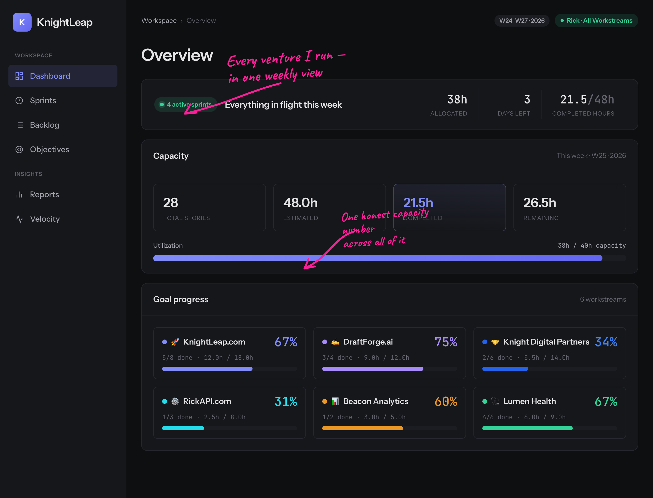Open the Lumen Health workstream name
The width and height of the screenshot is (653, 498).
pos(530,401)
